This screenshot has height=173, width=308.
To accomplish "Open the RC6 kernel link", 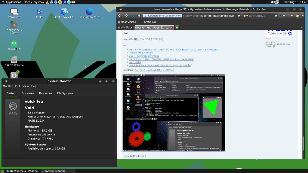I will tap(137, 39).
